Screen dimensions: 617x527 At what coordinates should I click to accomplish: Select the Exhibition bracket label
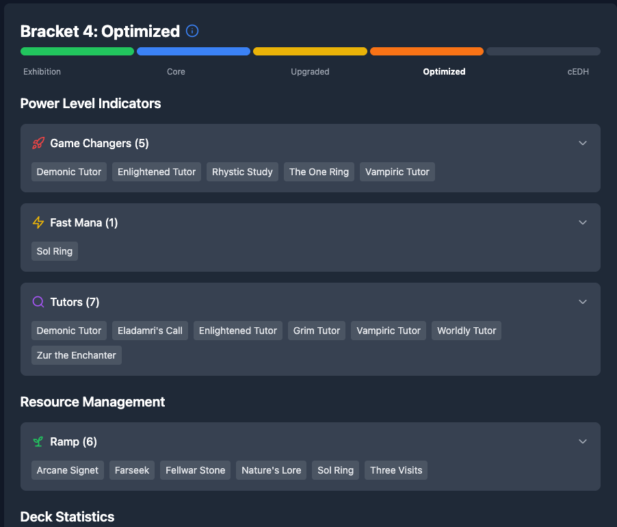[42, 72]
